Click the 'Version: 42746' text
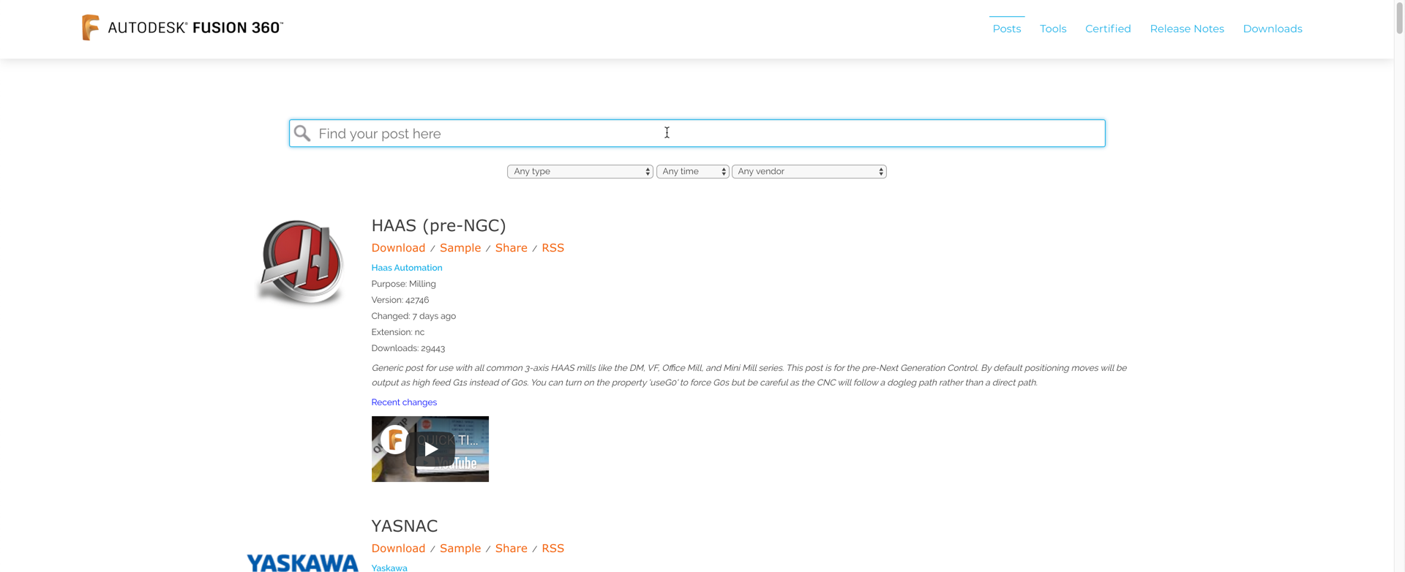Viewport: 1405px width, 572px height. [x=400, y=300]
